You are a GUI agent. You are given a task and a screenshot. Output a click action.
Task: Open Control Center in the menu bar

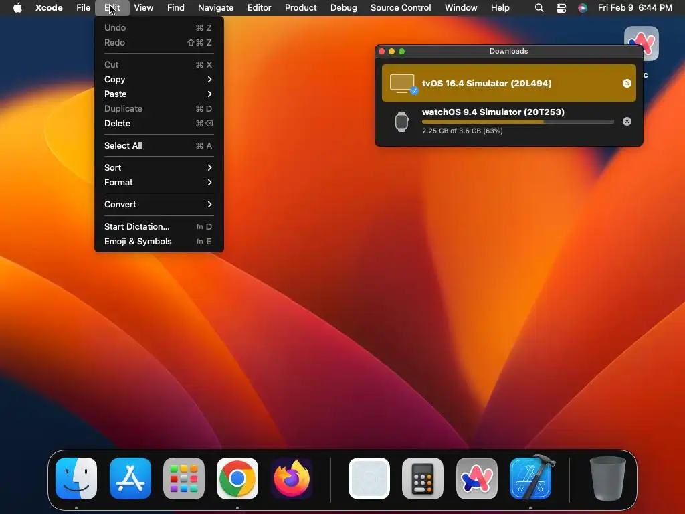pyautogui.click(x=561, y=7)
